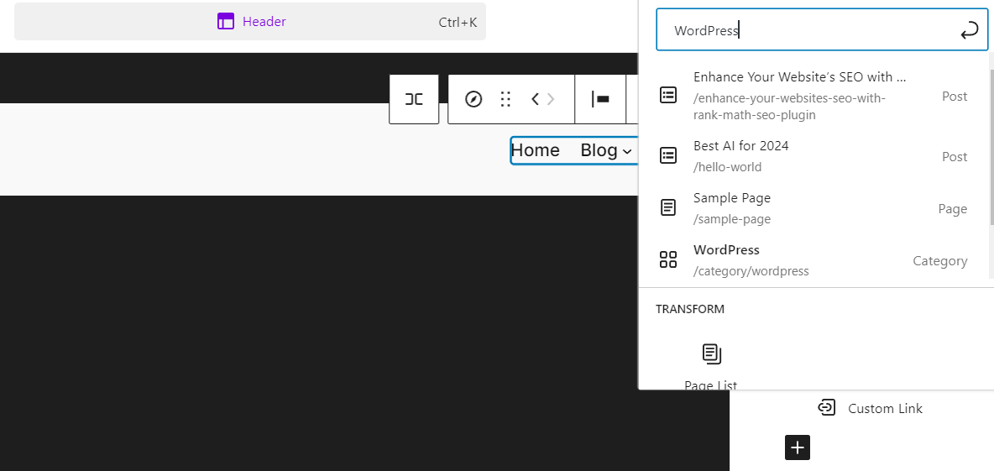Move block left with arrow
This screenshot has height=471, width=994.
pos(535,99)
